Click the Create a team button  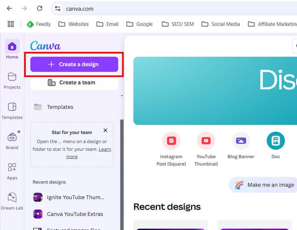click(74, 82)
